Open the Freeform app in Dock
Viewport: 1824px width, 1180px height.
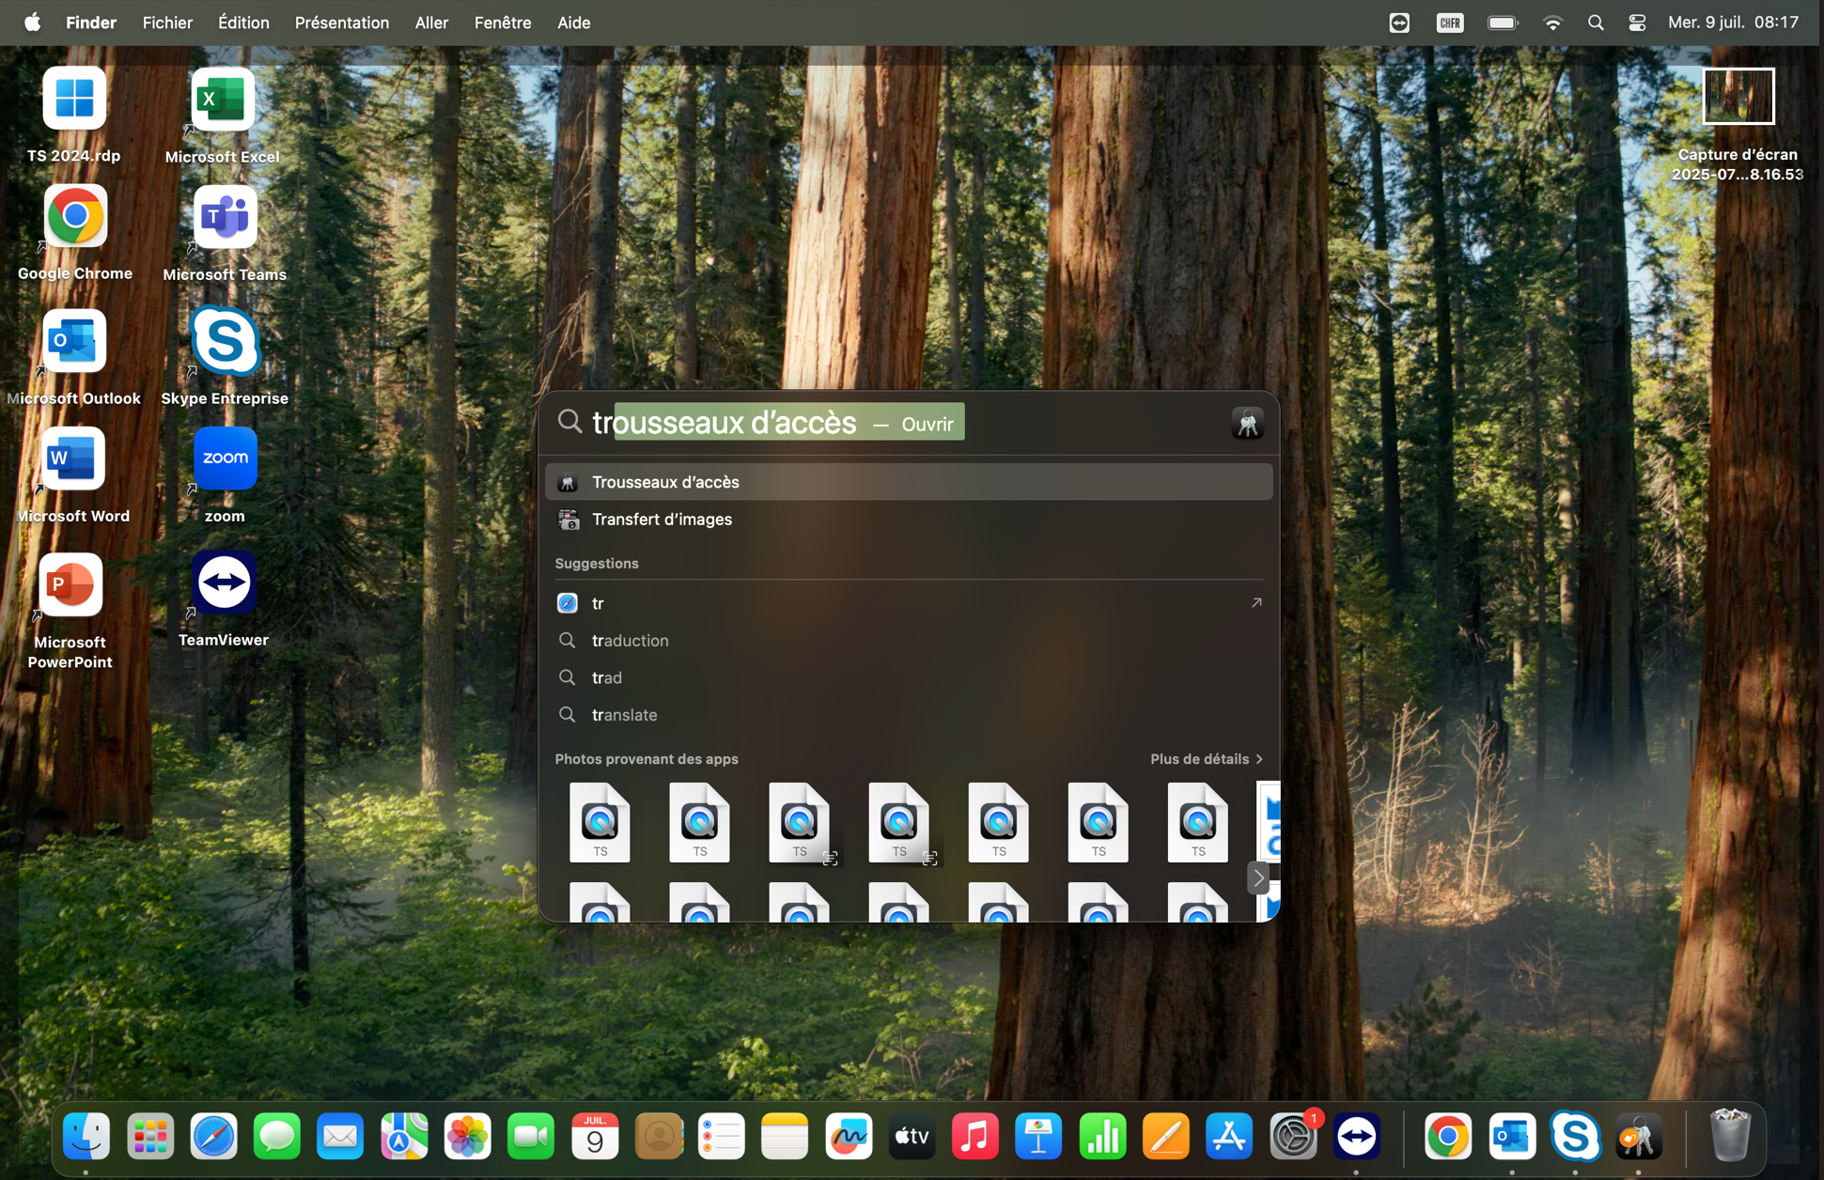coord(848,1138)
